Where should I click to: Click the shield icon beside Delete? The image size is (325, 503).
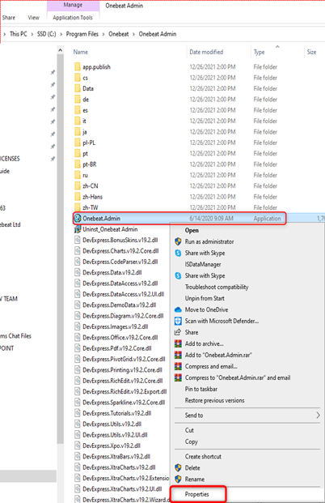tap(178, 468)
